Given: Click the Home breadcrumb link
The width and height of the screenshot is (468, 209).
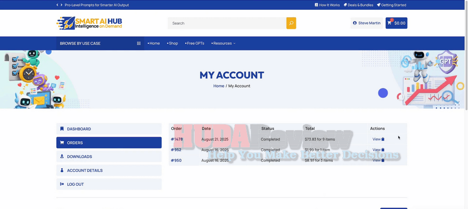Looking at the screenshot, I should [x=219, y=86].
